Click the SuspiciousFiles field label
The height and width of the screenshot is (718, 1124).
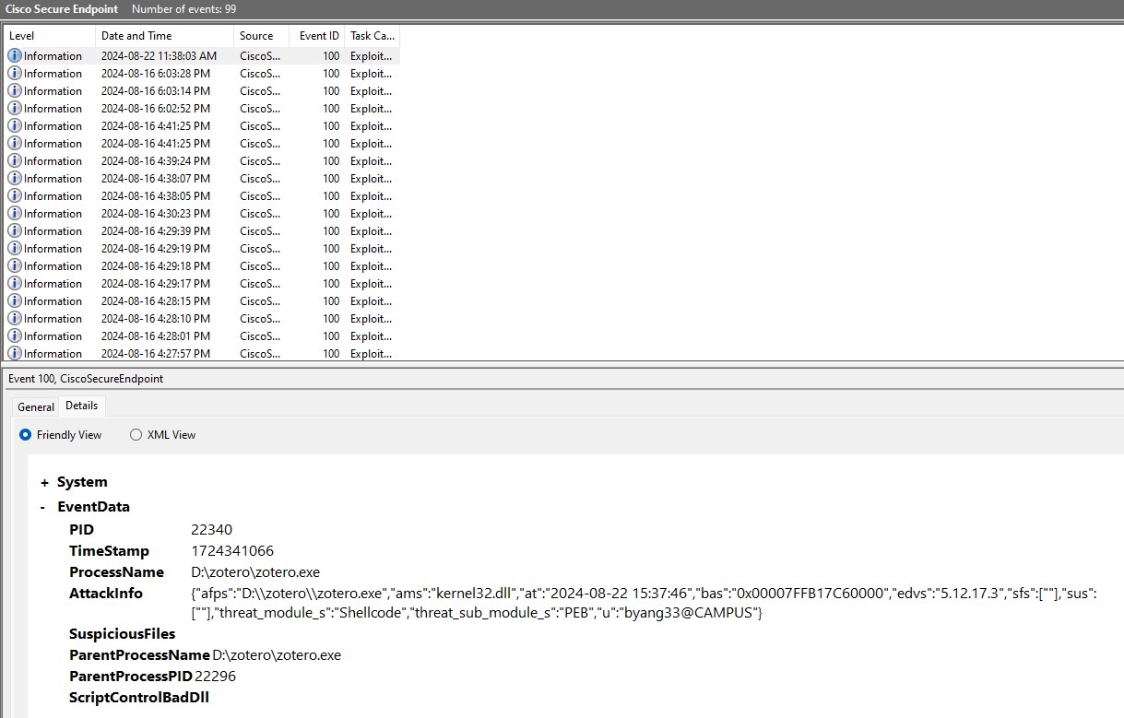[x=122, y=634]
